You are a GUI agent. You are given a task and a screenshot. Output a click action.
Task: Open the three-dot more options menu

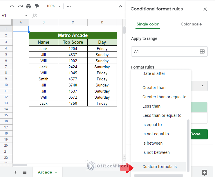point(68,6)
